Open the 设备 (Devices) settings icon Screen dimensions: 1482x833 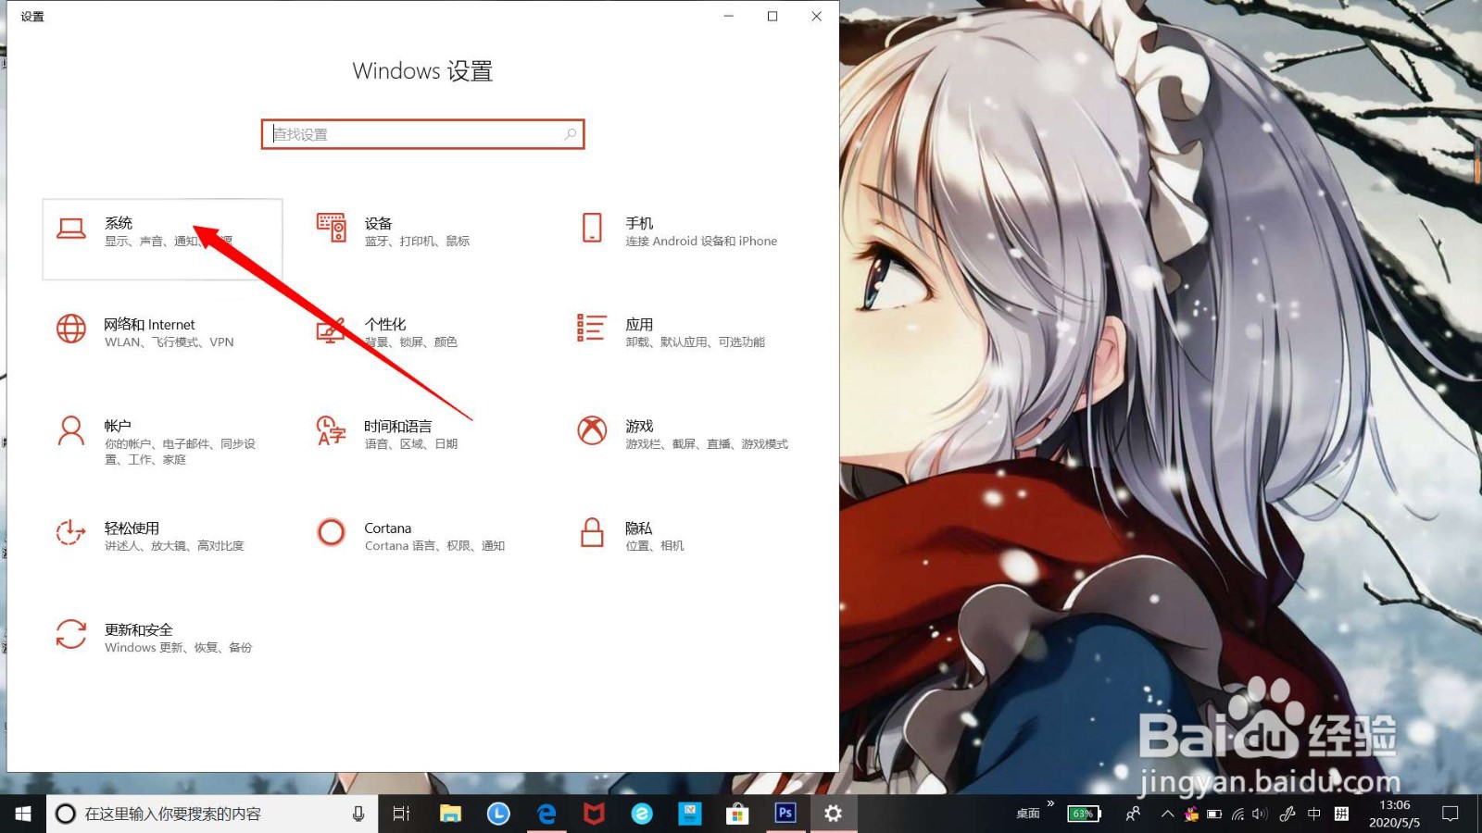331,228
